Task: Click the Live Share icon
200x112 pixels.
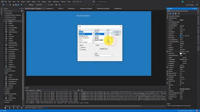Action: click(x=187, y=5)
